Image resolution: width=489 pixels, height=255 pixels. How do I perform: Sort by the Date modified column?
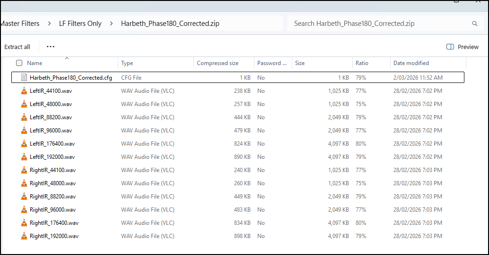pos(411,63)
